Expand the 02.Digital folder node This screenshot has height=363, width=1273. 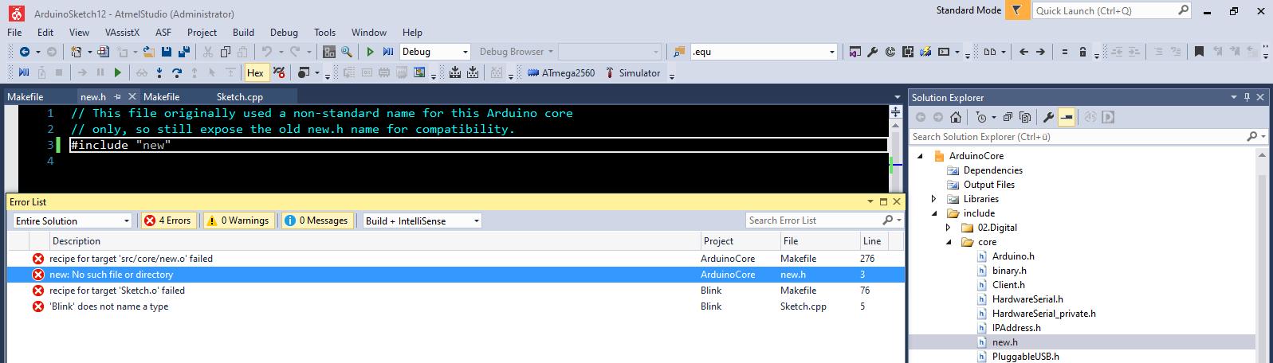tap(949, 228)
